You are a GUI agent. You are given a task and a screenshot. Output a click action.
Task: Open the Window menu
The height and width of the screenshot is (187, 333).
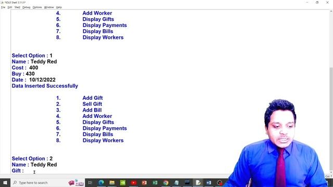pos(49,7)
